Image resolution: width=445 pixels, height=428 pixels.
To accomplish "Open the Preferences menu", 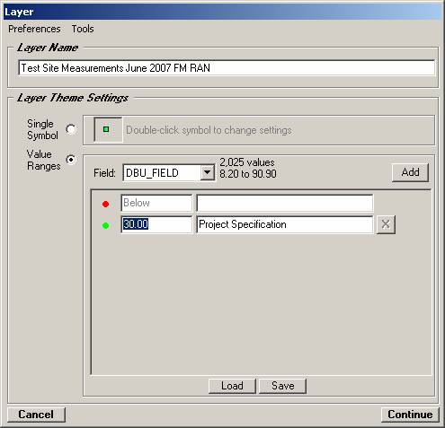I will click(34, 29).
